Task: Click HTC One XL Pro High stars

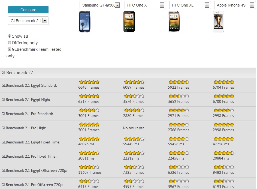Action: coord(179,125)
